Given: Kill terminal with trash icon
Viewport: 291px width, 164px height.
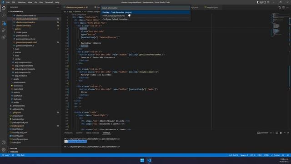Looking at the screenshot, I should pos(281,133).
